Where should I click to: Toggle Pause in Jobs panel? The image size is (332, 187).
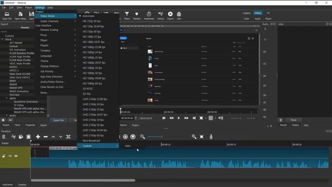coord(294,120)
